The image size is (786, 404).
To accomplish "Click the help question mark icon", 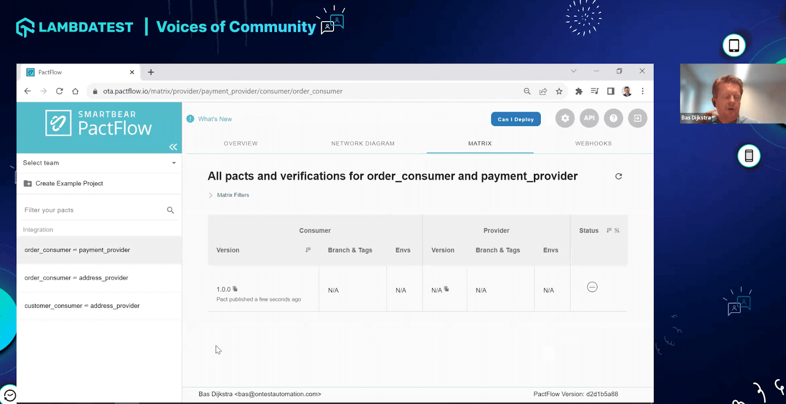I will coord(613,118).
